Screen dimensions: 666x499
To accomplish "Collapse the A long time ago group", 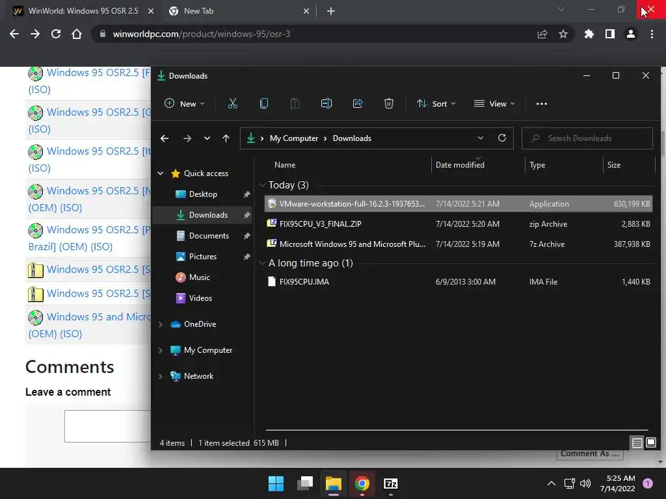I will coord(262,262).
